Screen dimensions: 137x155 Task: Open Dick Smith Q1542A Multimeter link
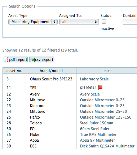click(x=107, y=146)
